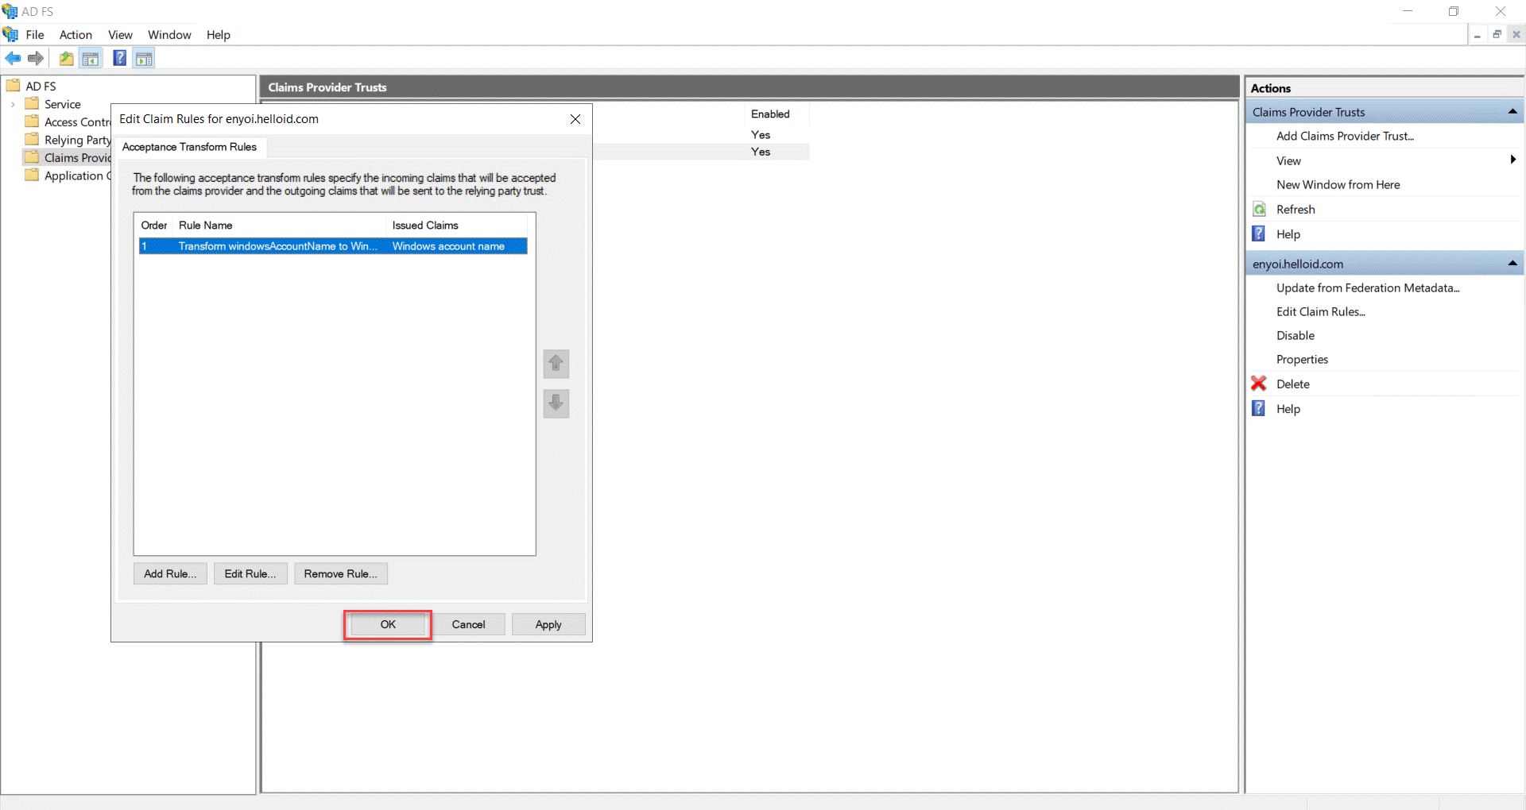Open Properties in Actions pane
This screenshot has height=810, width=1526.
click(1302, 359)
